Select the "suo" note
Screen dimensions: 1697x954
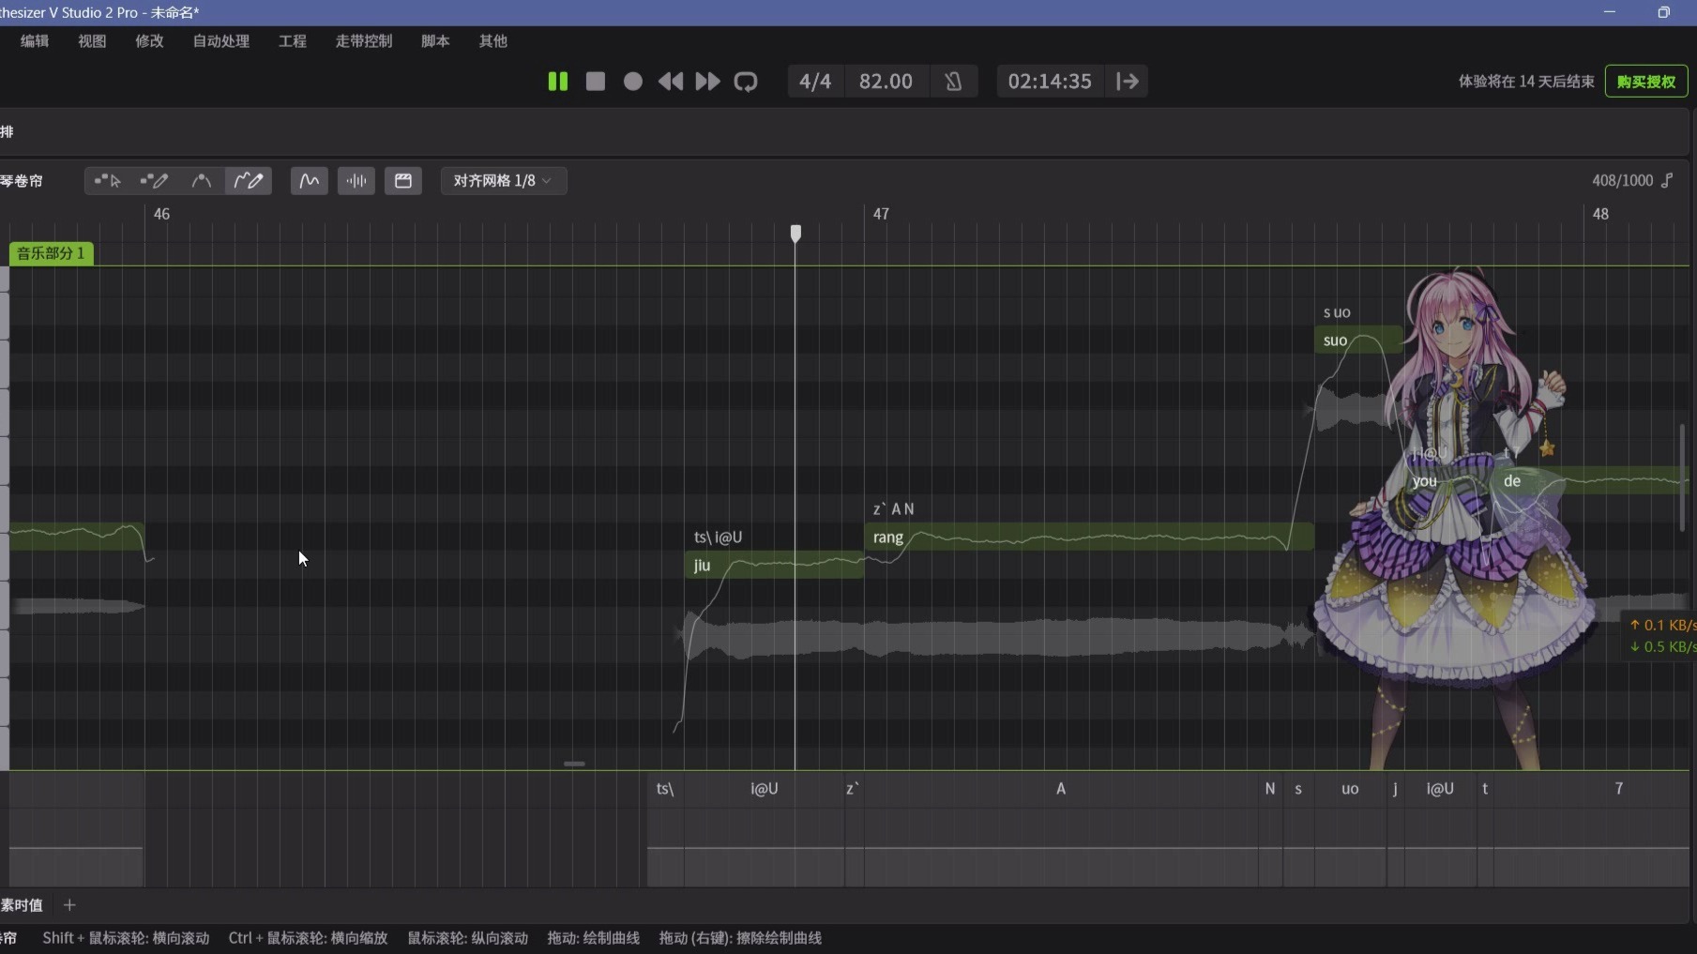pos(1358,340)
